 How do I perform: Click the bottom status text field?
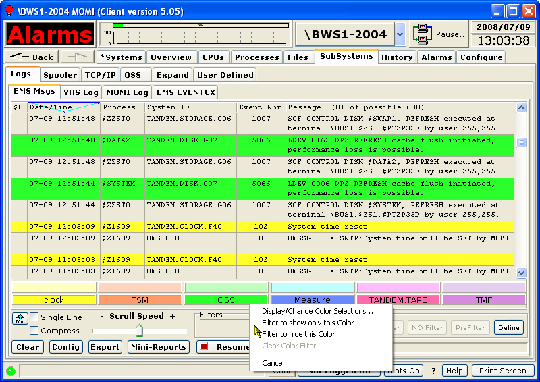[144, 371]
